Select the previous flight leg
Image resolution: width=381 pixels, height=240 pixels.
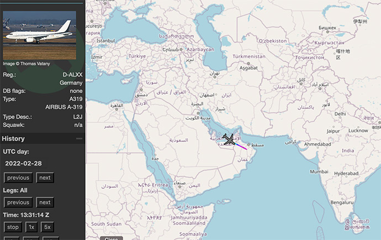pos(18,202)
